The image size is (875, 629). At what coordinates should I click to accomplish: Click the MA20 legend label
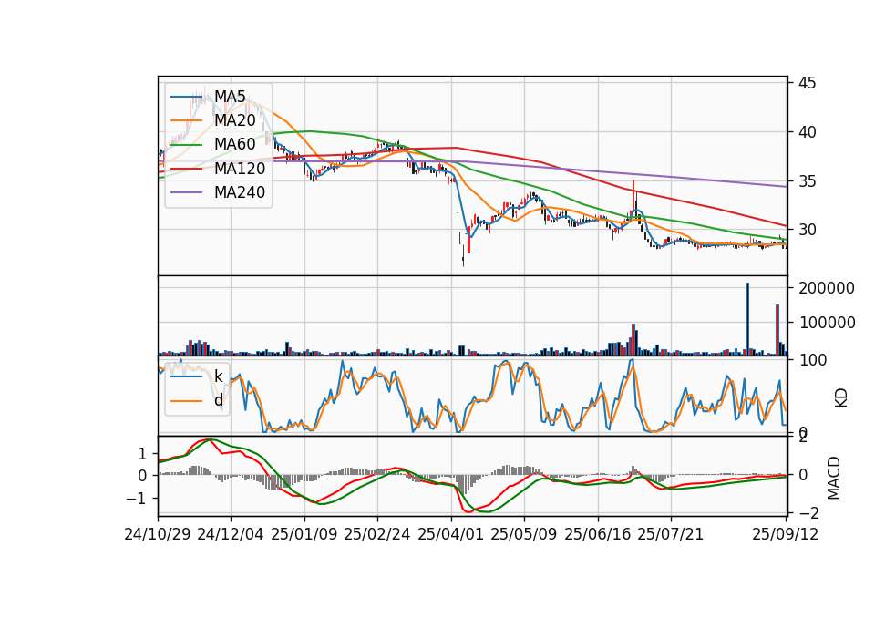(234, 120)
